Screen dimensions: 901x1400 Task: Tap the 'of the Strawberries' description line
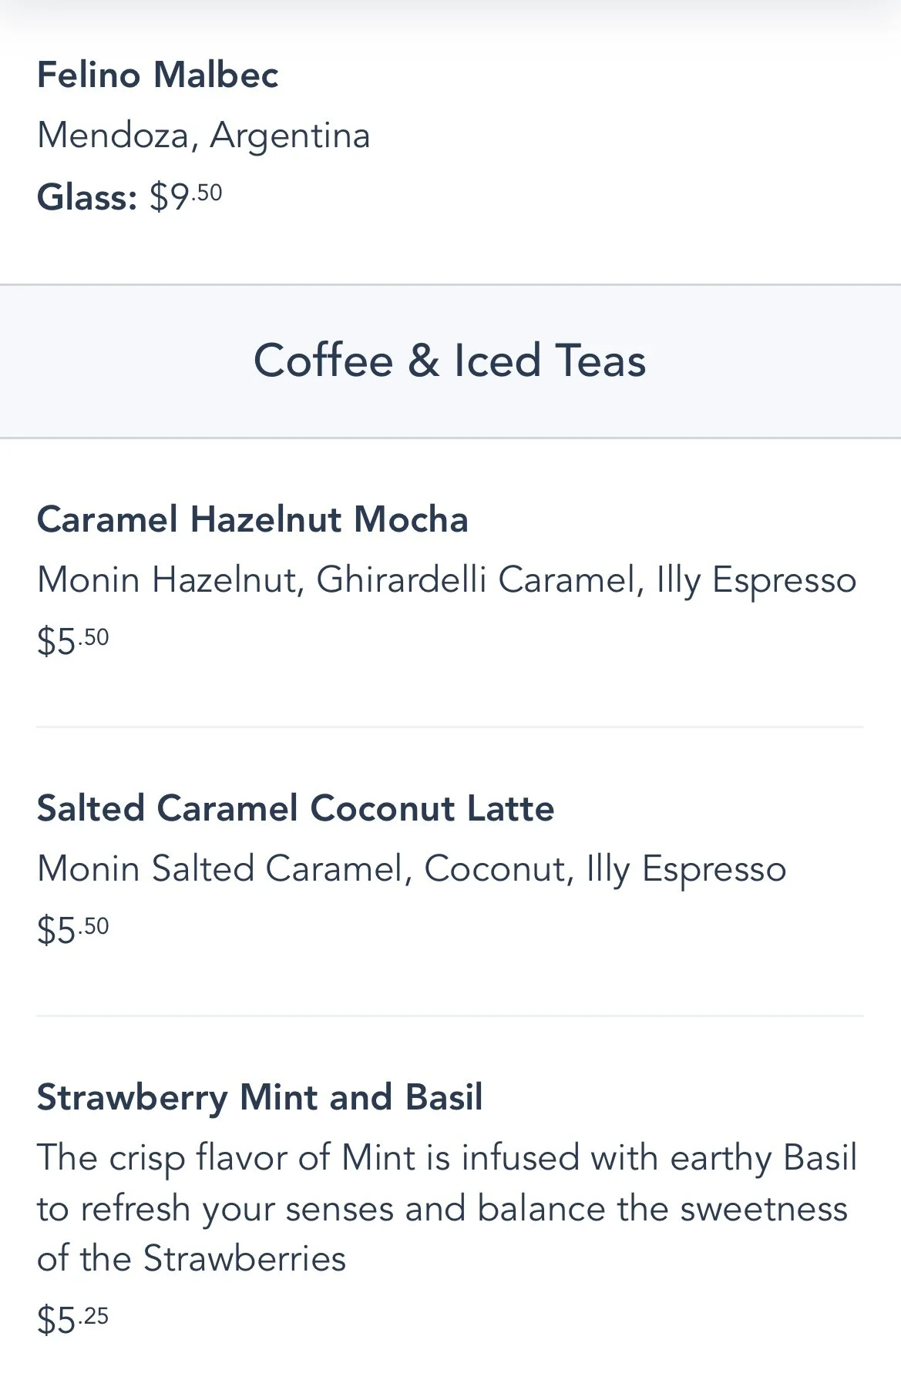point(191,1259)
